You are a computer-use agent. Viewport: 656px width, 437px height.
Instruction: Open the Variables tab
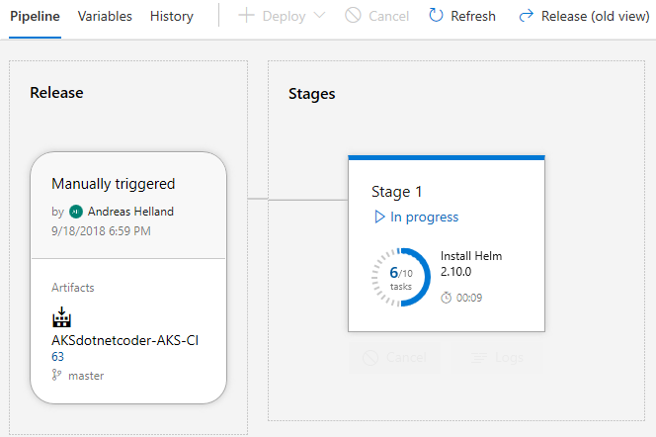pos(105,16)
